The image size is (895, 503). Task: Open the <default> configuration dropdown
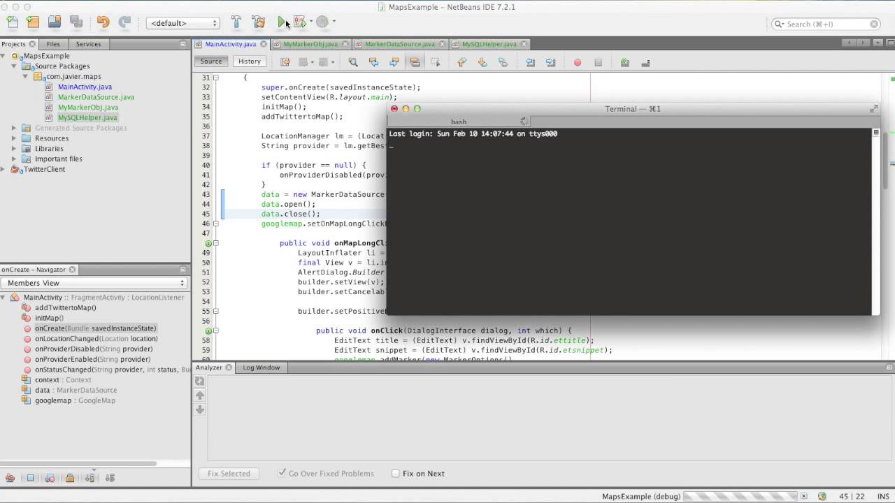click(x=184, y=23)
